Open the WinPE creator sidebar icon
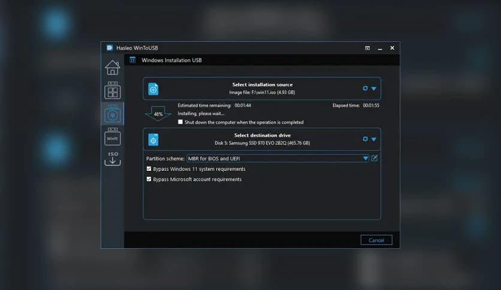The width and height of the screenshot is (501, 290). (x=113, y=137)
